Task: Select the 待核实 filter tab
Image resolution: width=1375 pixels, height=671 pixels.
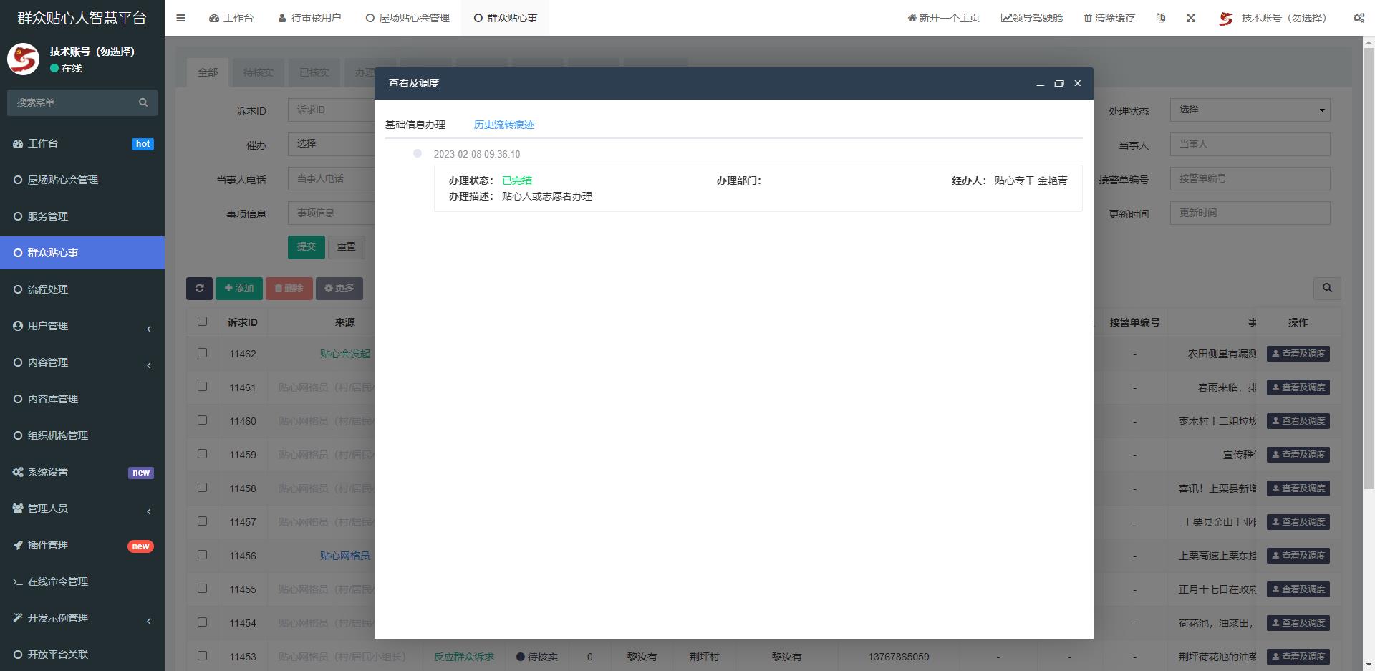Action: coord(259,72)
